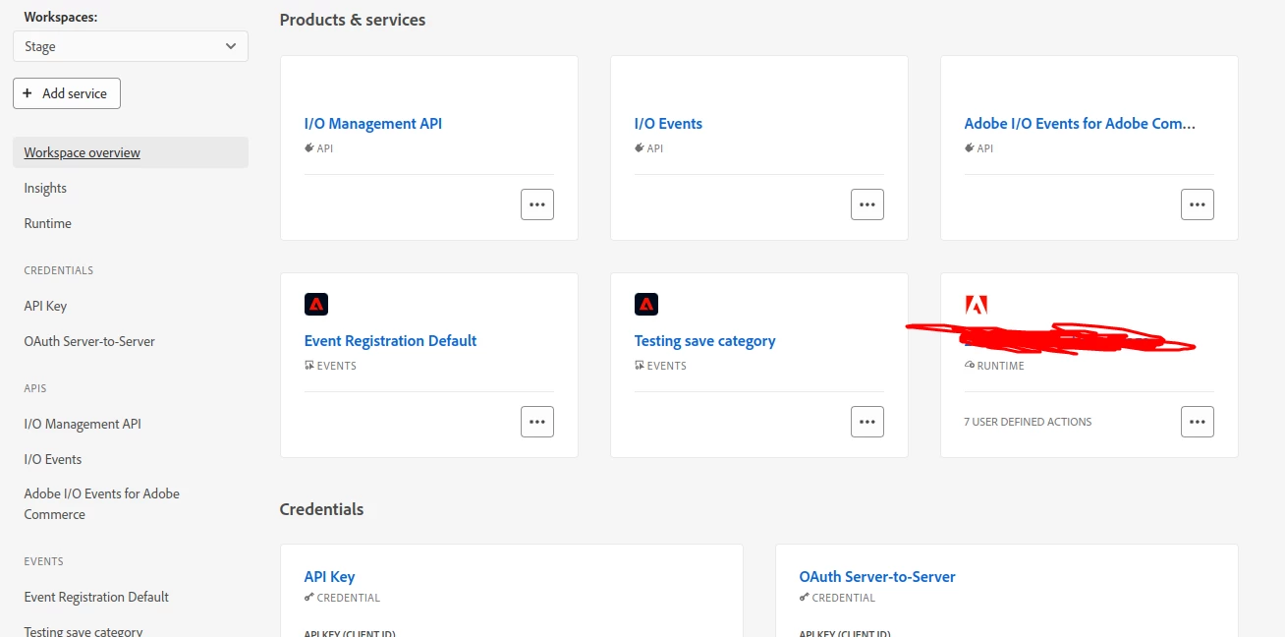
Task: Open I/O Management API sidebar item
Action: pos(83,424)
